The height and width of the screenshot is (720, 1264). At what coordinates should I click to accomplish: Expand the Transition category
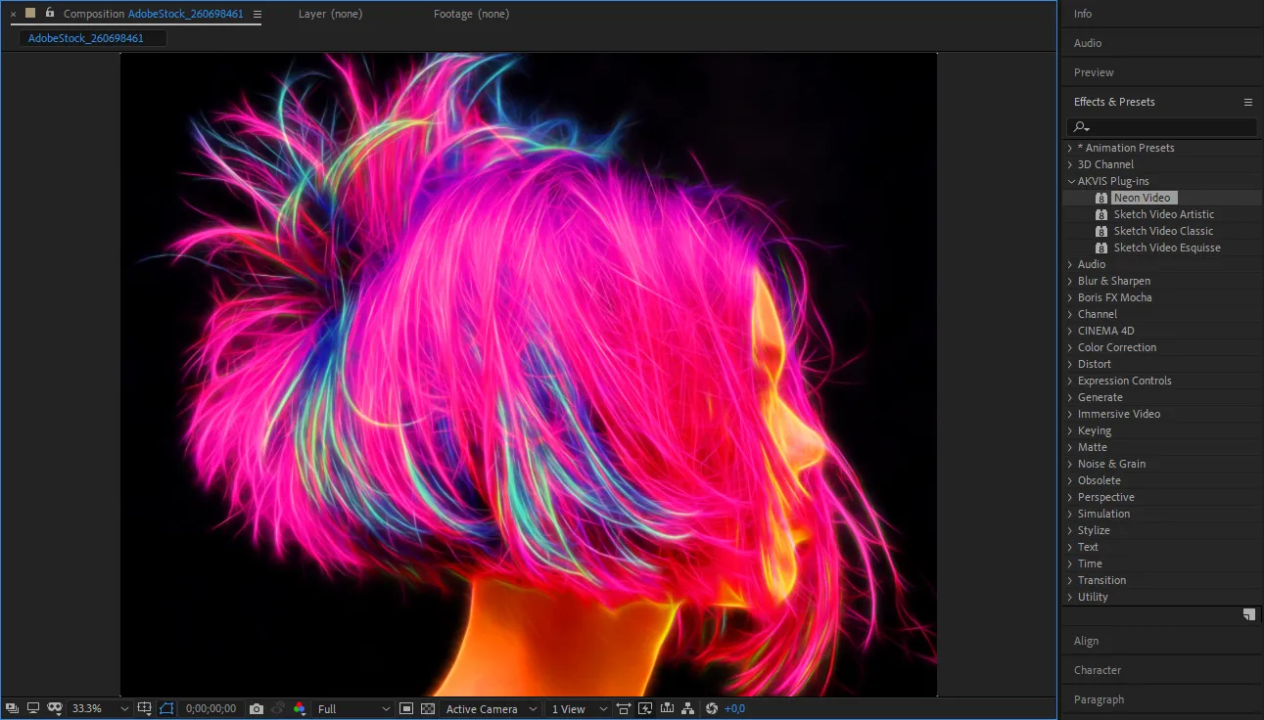point(1069,581)
